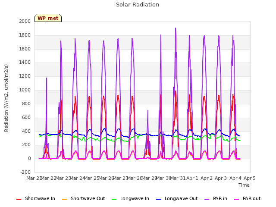Click the 1400 y-axis tick label
The image size is (276, 207).
click(x=25, y=62)
